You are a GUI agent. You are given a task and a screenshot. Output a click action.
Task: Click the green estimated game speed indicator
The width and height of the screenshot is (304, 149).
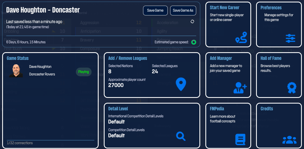(193, 42)
